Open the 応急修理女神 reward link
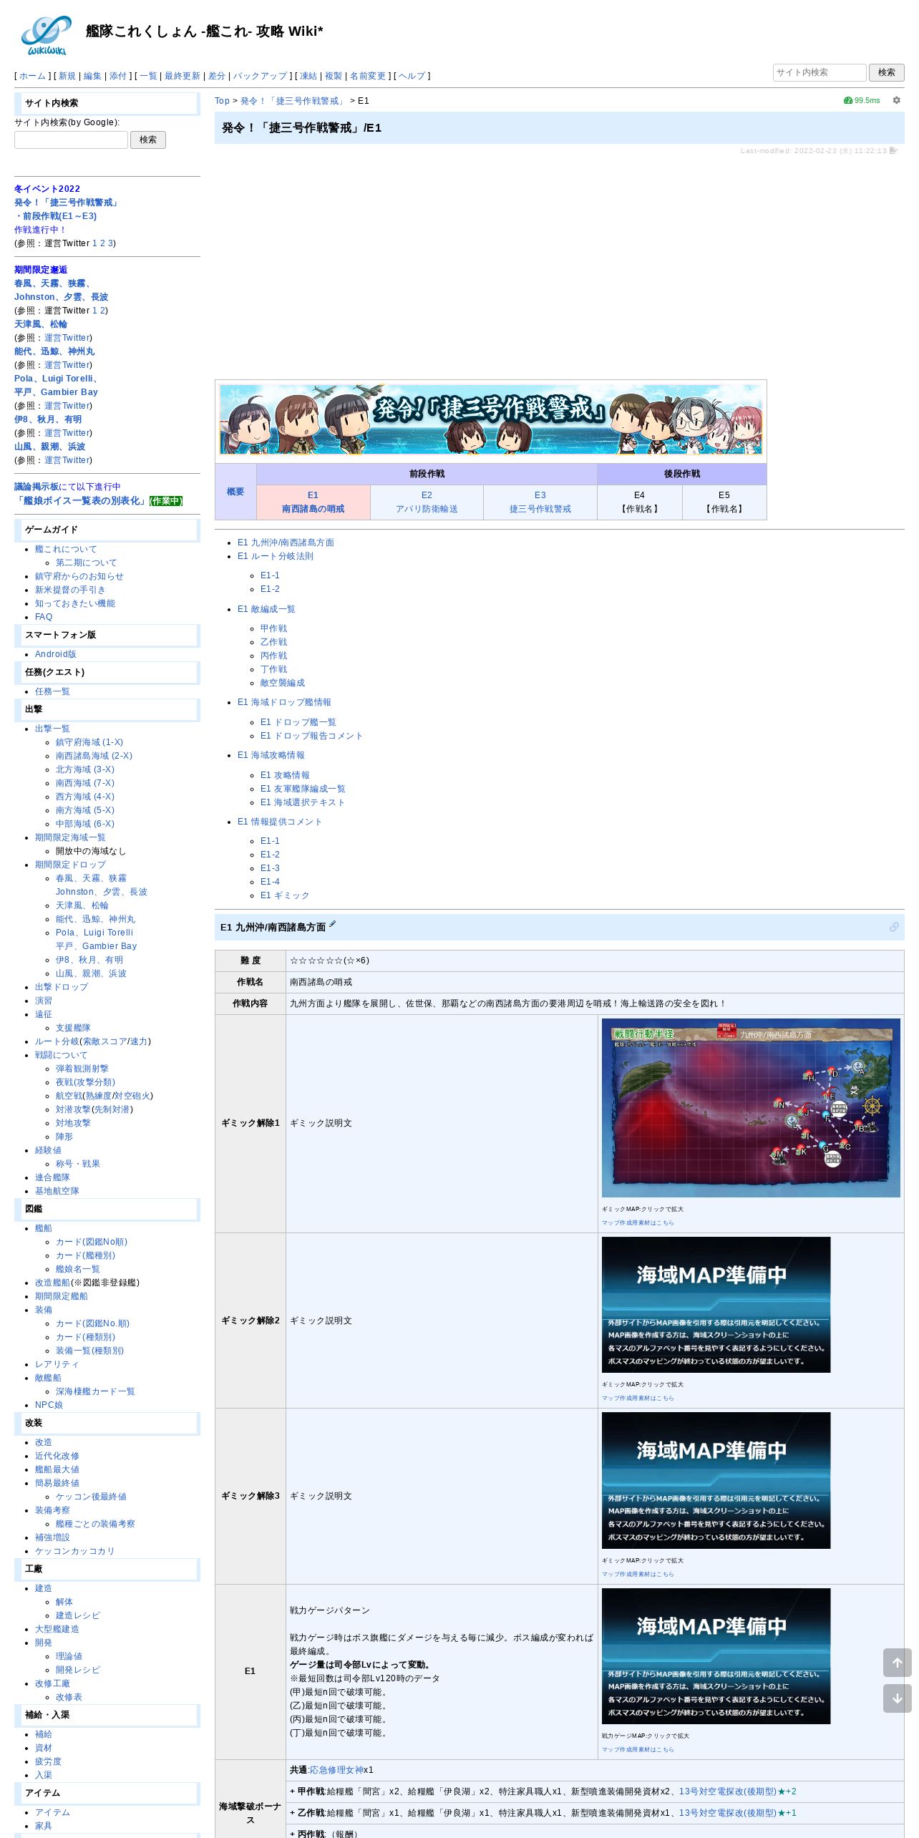 336,1770
